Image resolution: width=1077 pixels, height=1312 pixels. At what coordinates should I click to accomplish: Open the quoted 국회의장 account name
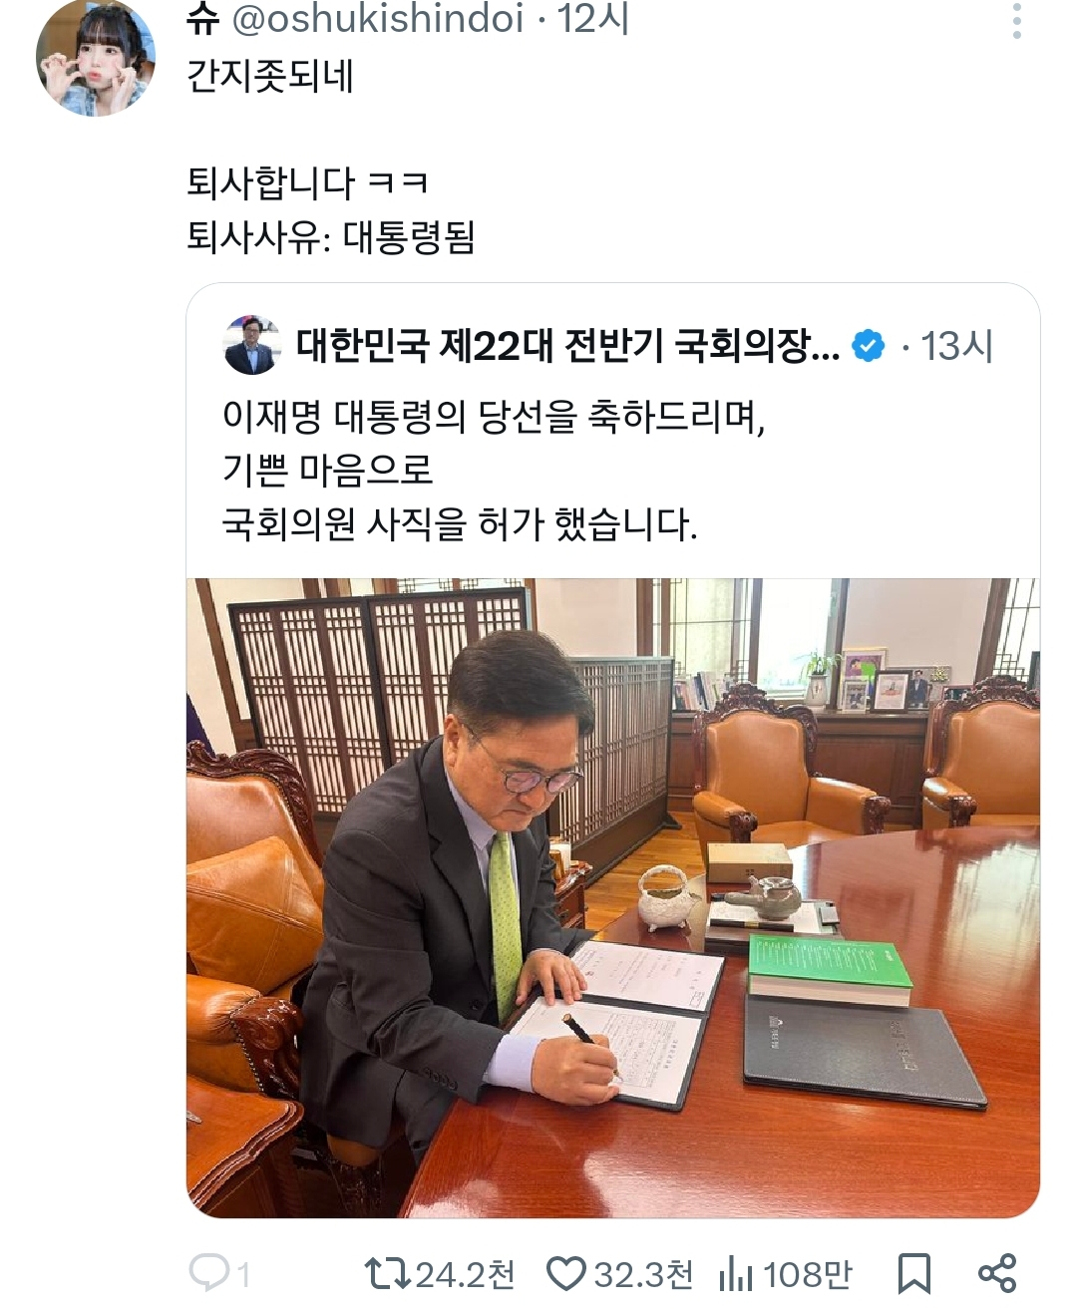tap(568, 346)
